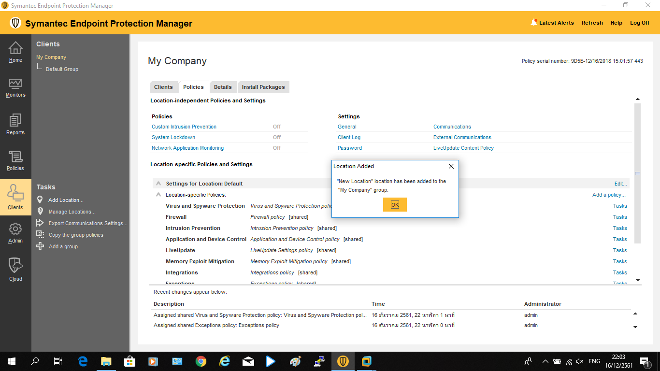Image resolution: width=660 pixels, height=371 pixels.
Task: Click the Add Location pin icon
Action: [x=40, y=200]
